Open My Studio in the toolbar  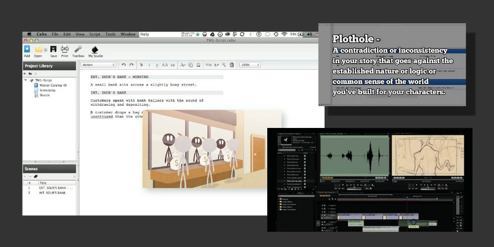[x=95, y=49]
